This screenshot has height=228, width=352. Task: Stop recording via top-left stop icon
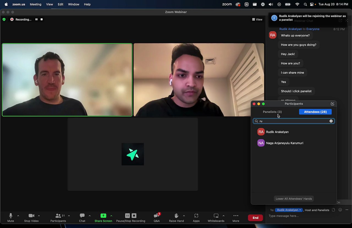42,19
